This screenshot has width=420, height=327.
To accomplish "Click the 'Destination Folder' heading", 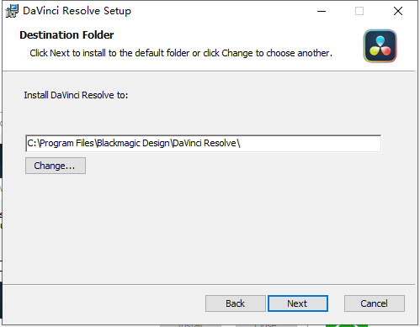I will 66,35.
